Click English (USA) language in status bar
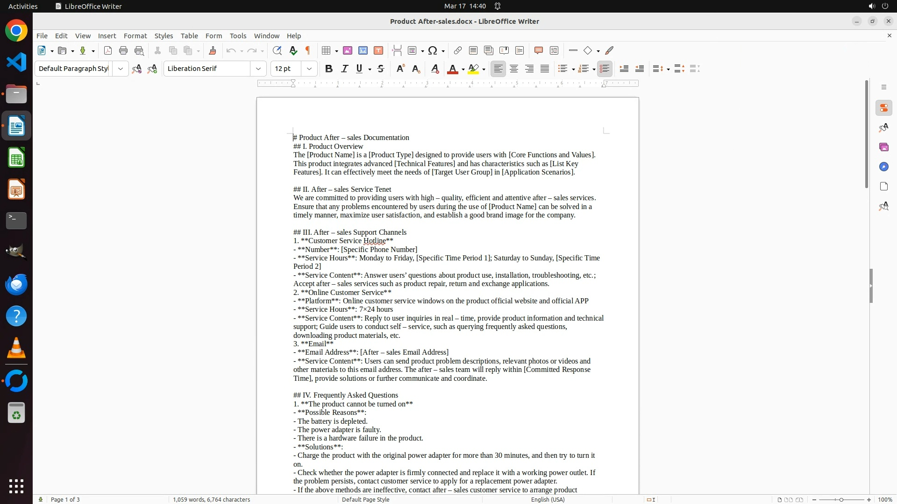This screenshot has height=504, width=897. (548, 500)
